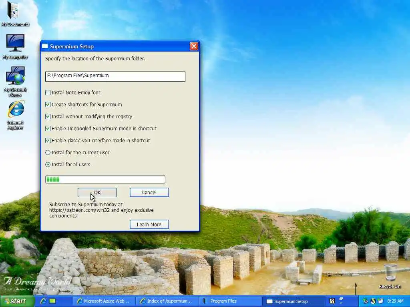Toggle Install without modifying the registry
Screen dimensions: 410x307
48,116
